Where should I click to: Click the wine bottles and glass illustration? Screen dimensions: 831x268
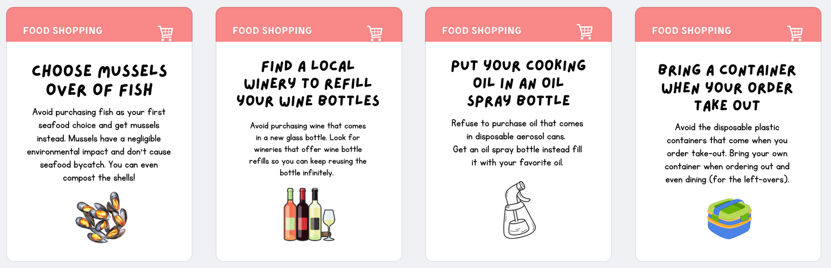pyautogui.click(x=309, y=215)
